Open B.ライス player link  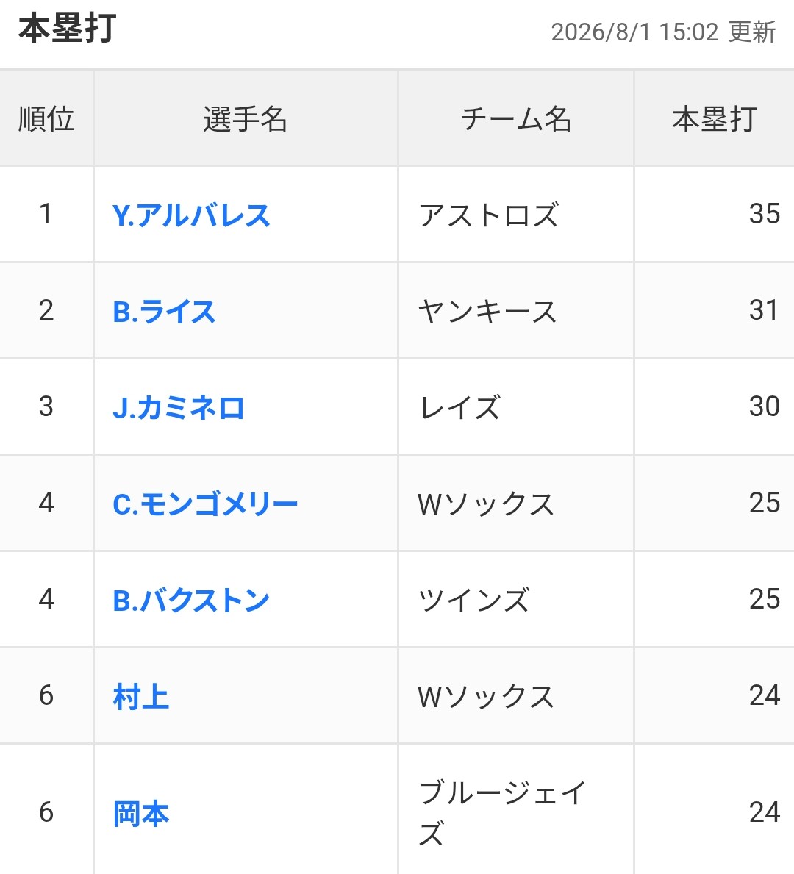[164, 312]
